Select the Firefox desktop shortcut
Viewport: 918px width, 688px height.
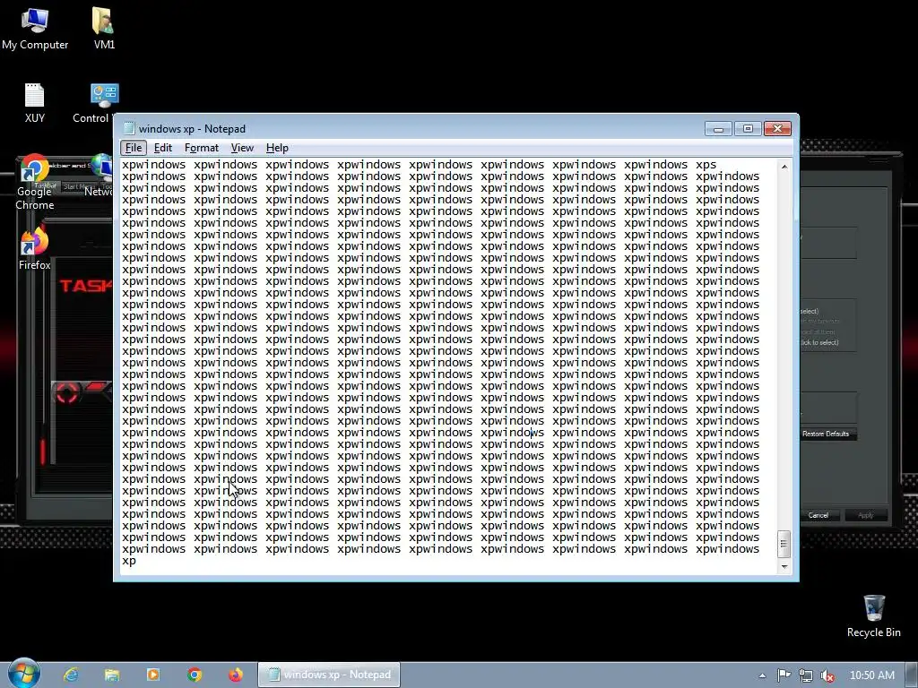click(x=35, y=249)
